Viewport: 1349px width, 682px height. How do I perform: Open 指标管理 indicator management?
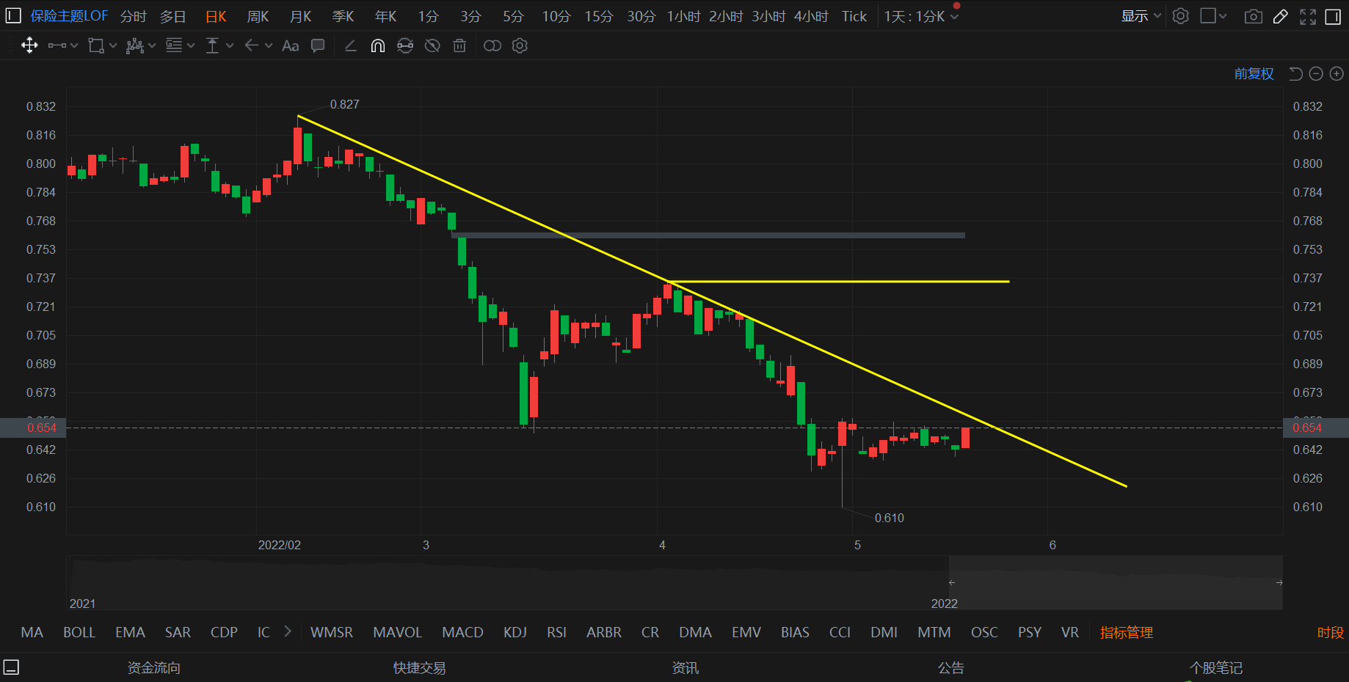click(x=1127, y=632)
